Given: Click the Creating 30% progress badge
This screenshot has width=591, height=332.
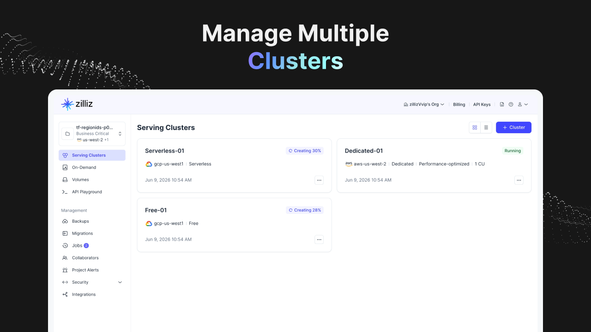Looking at the screenshot, I should point(305,151).
